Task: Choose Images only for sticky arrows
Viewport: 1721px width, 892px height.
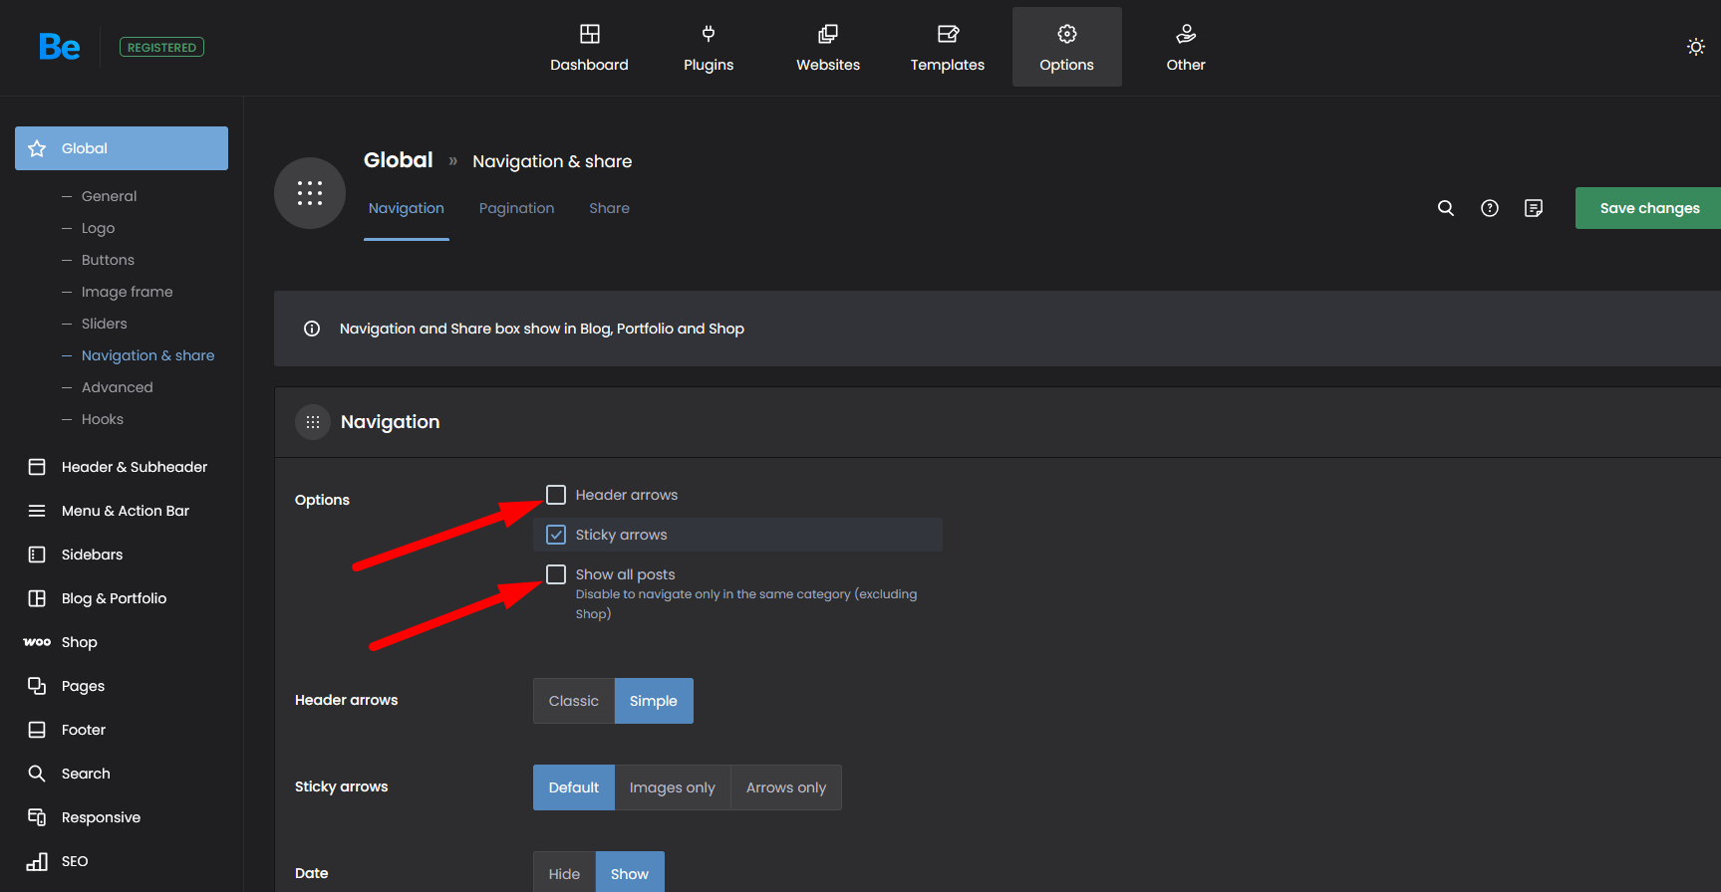Action: [x=672, y=787]
